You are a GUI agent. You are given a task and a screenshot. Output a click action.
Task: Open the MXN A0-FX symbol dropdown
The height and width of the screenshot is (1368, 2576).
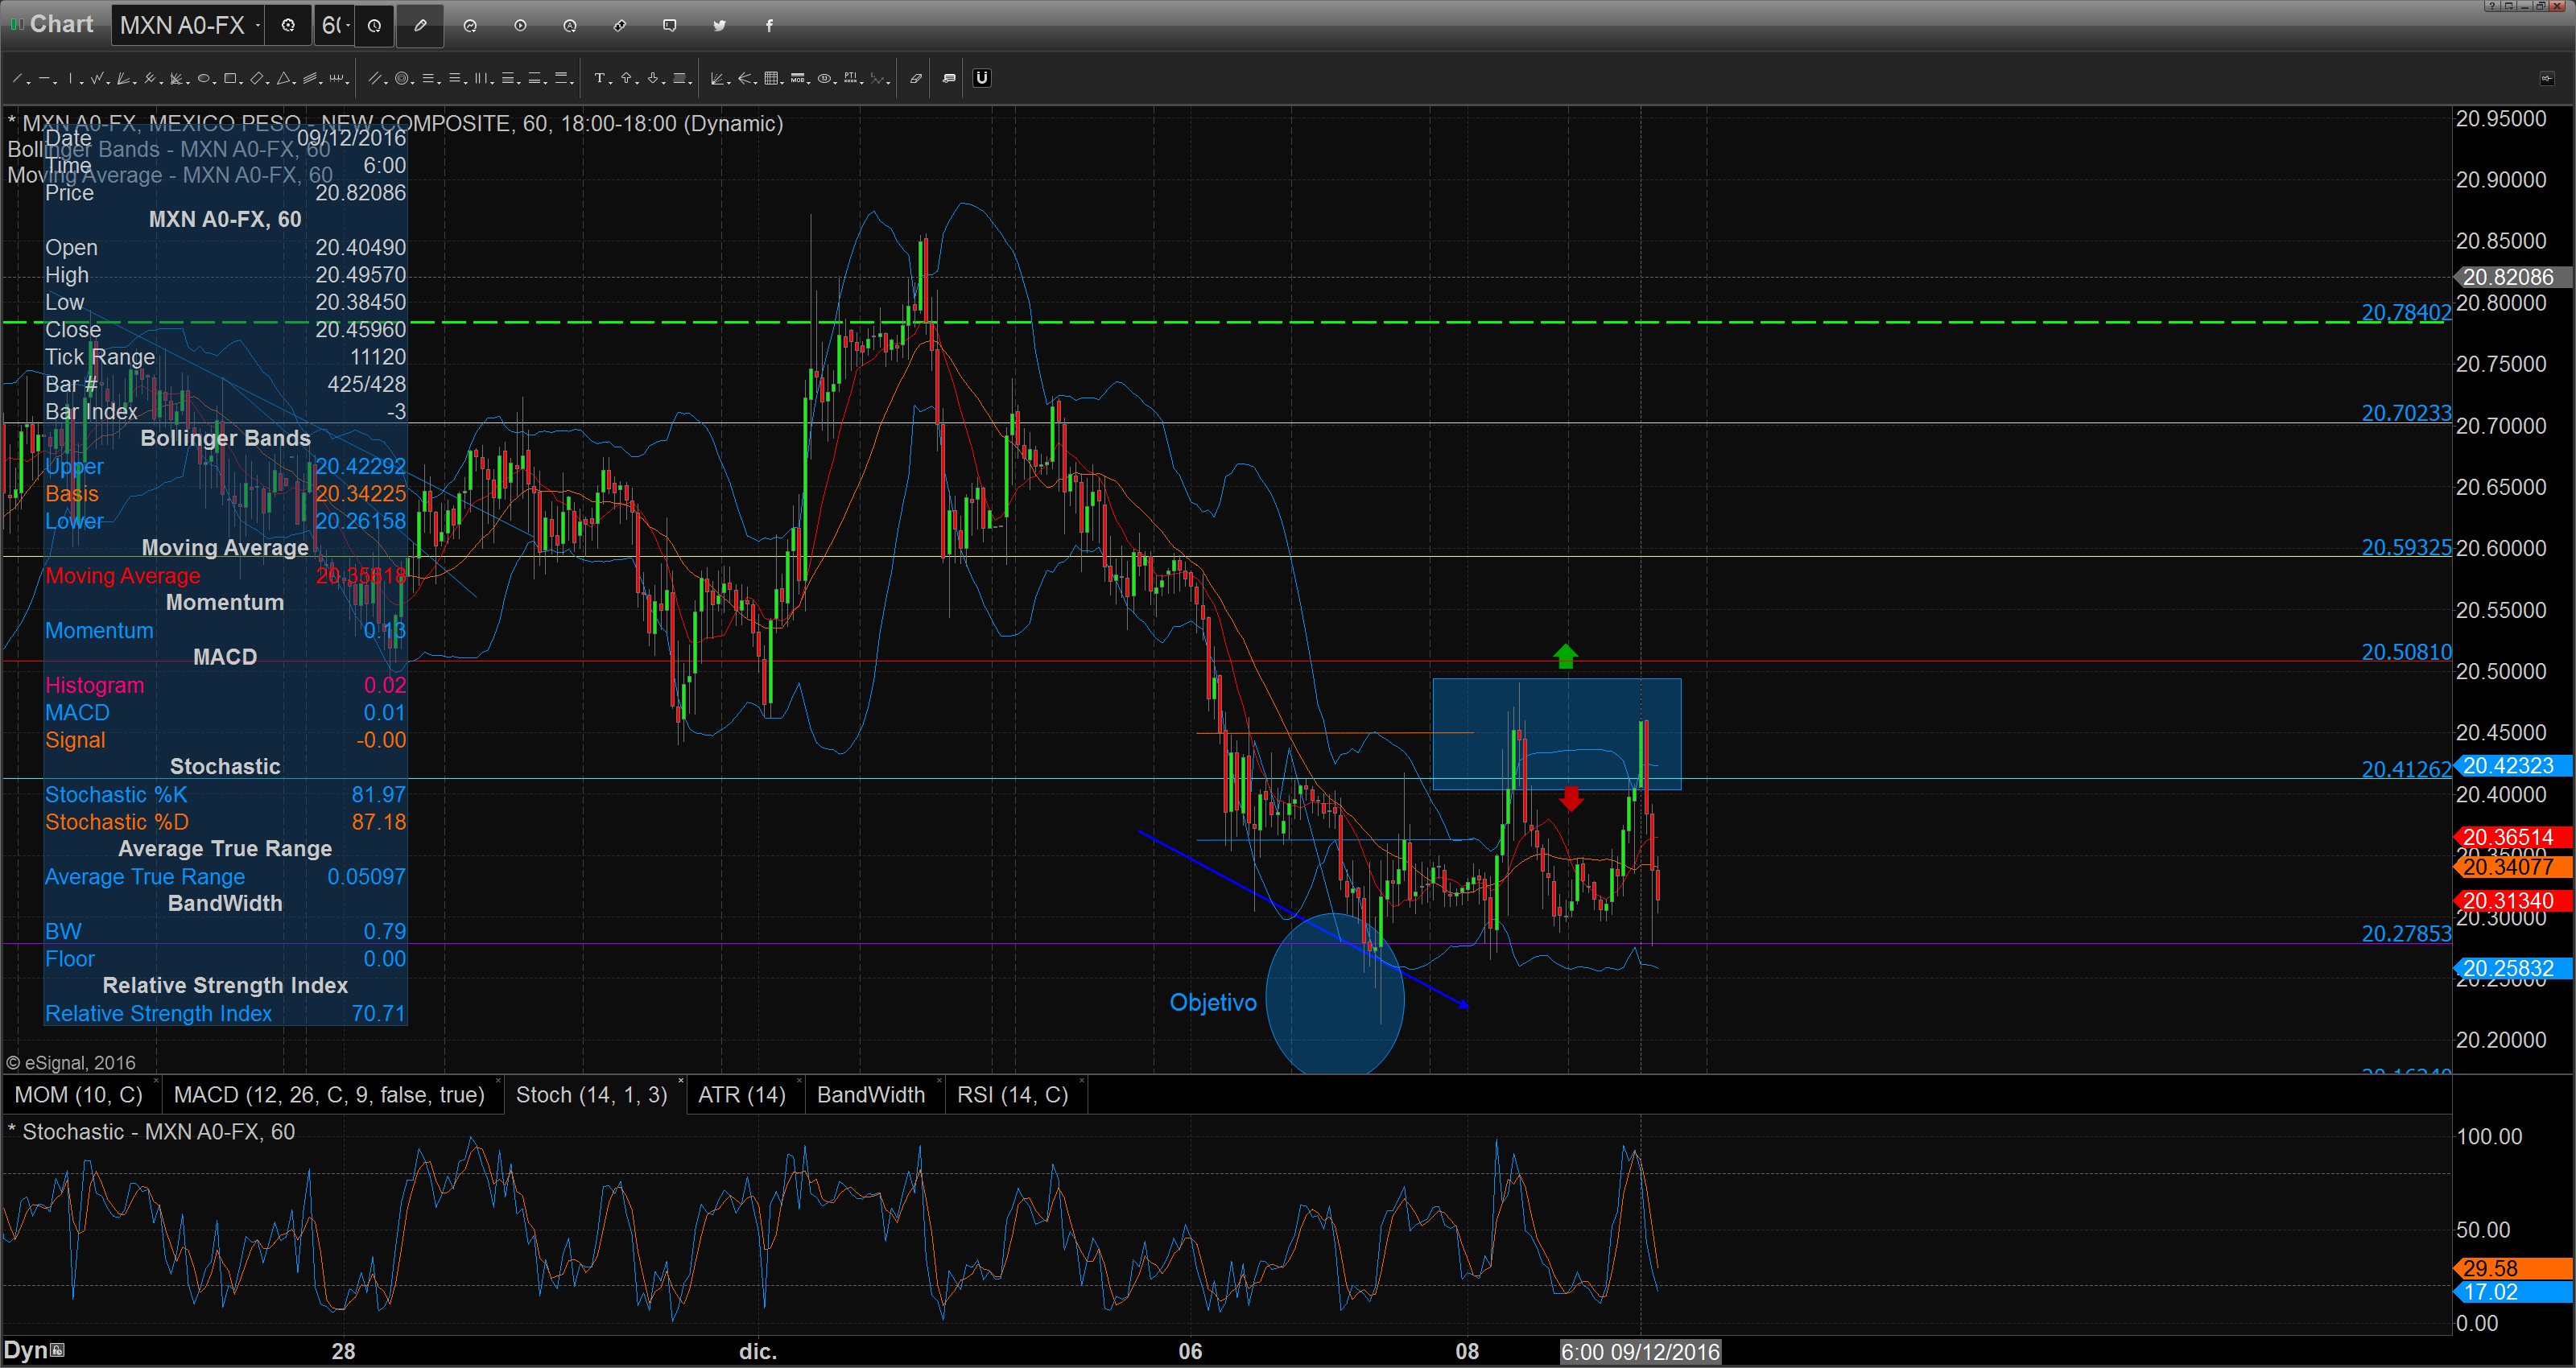pyautogui.click(x=258, y=25)
